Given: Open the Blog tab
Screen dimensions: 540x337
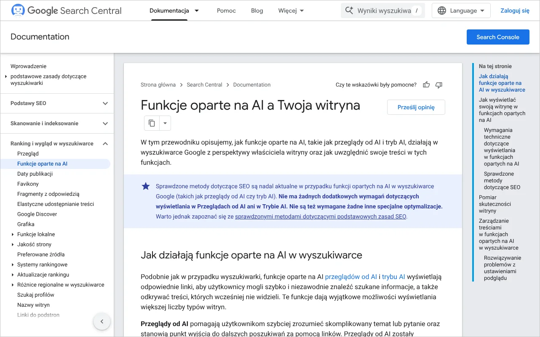Looking at the screenshot, I should [x=257, y=11].
